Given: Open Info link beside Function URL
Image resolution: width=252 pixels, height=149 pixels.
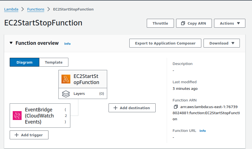Looking at the screenshot, I should click(x=202, y=131).
